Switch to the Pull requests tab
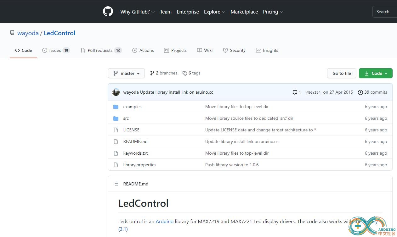This screenshot has height=237, width=397. tap(101, 50)
